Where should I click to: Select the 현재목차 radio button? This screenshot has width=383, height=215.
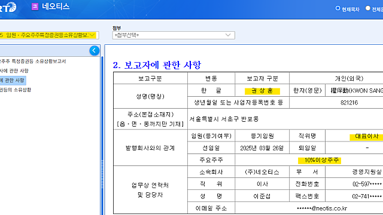[x=338, y=8]
